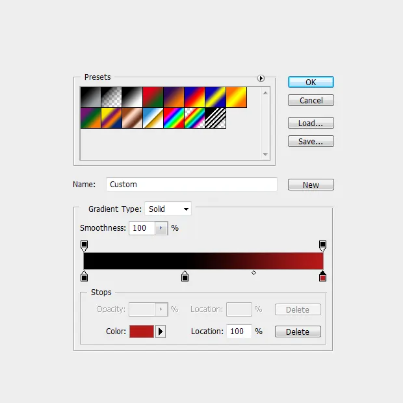Choose the Copper gradient preset
The image size is (403, 403).
point(132,118)
